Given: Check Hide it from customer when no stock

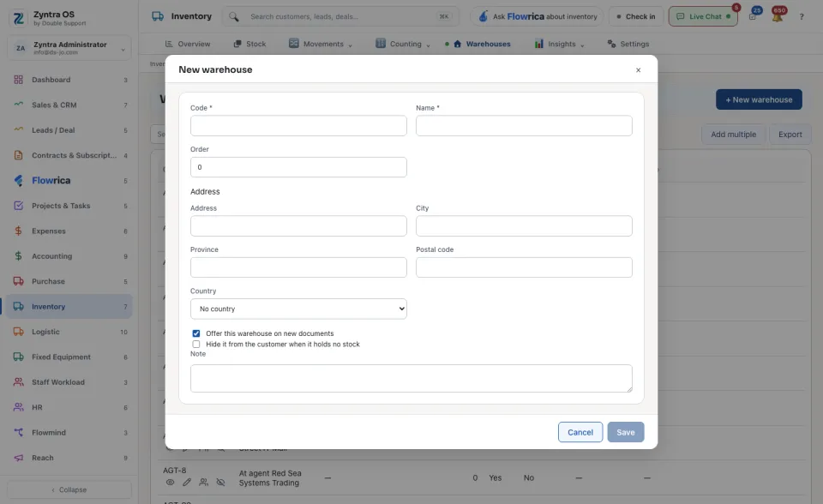Looking at the screenshot, I should coord(196,345).
